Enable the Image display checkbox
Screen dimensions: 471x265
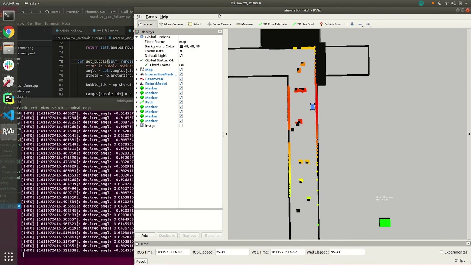[x=181, y=126]
